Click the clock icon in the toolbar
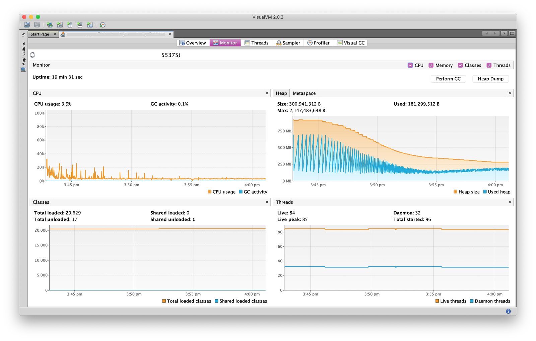536x341 pixels. pos(103,25)
